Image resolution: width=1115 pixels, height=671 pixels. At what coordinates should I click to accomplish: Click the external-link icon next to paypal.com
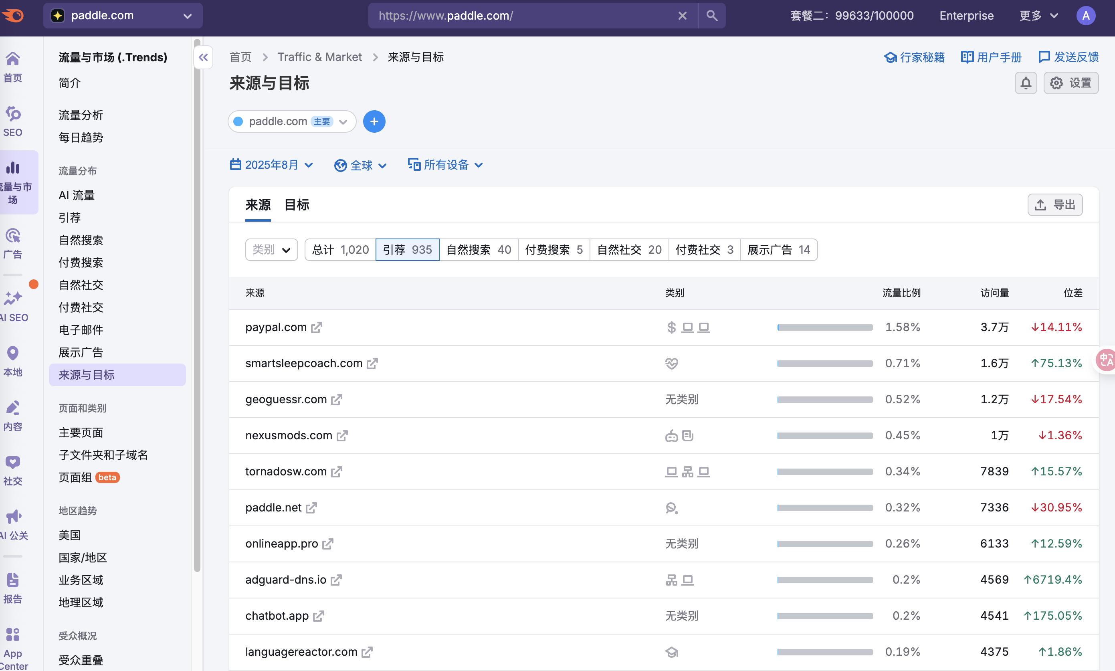(317, 327)
